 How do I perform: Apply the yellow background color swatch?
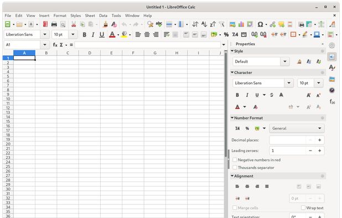pyautogui.click(x=124, y=35)
